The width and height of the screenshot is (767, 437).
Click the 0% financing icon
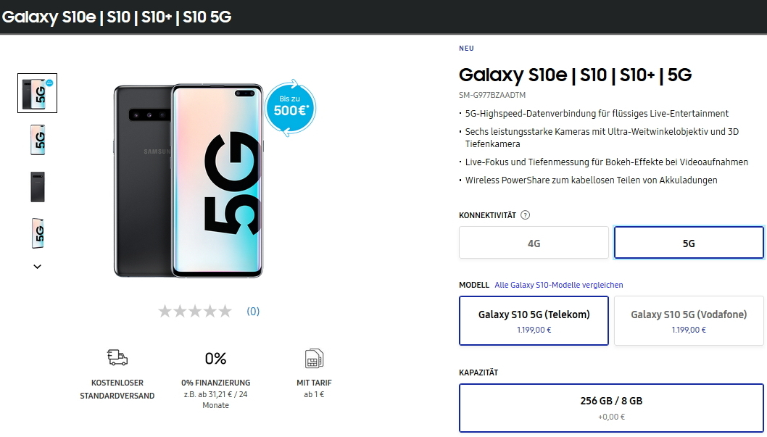click(215, 358)
